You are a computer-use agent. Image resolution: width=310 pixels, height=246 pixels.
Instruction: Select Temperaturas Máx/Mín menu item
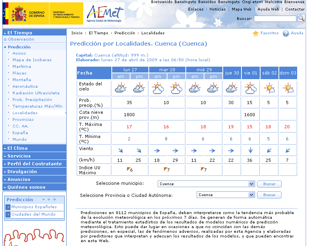click(x=37, y=106)
